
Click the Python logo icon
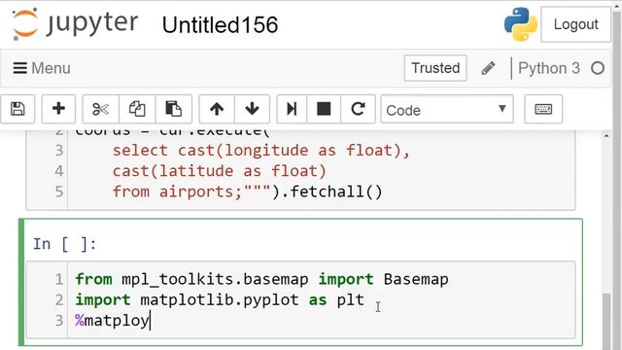click(521, 24)
